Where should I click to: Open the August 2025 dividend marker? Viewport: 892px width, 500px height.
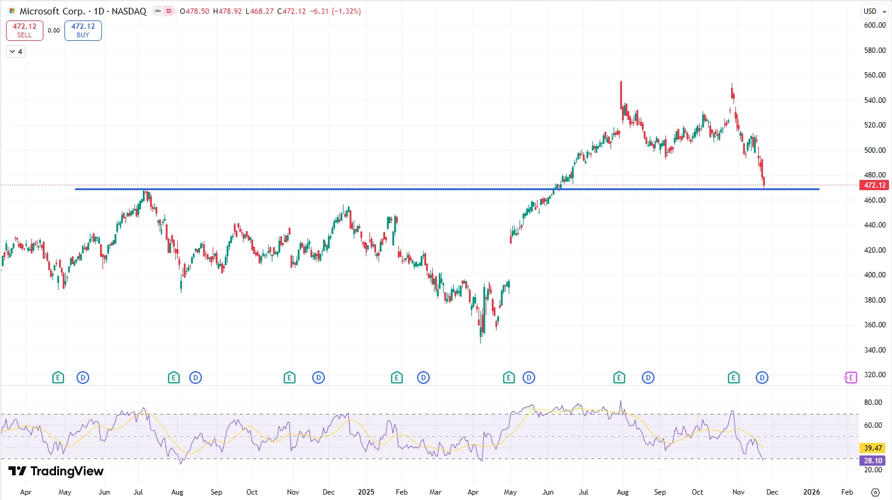click(x=648, y=378)
